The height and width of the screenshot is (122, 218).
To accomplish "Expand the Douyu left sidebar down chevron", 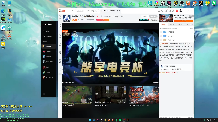I will click(x=60, y=74).
